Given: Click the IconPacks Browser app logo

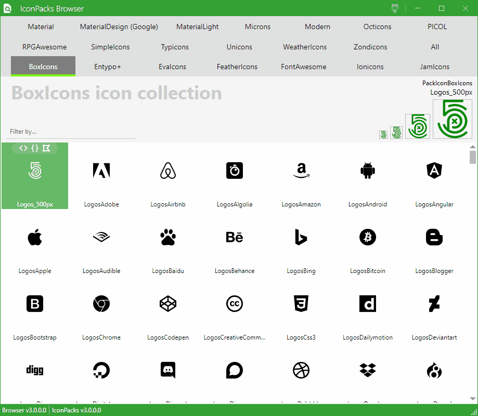Looking at the screenshot, I should (x=7, y=8).
